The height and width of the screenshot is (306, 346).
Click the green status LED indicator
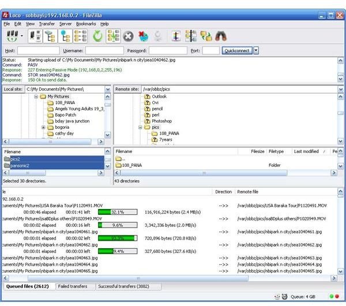331,297
